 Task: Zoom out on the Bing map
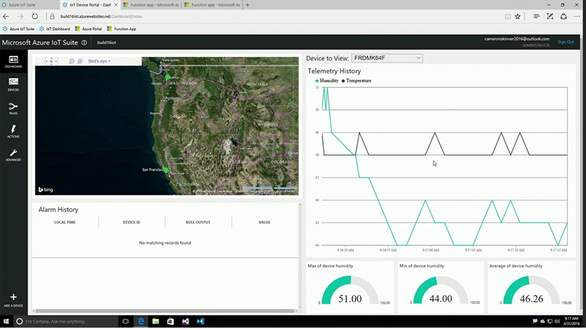[71, 61]
